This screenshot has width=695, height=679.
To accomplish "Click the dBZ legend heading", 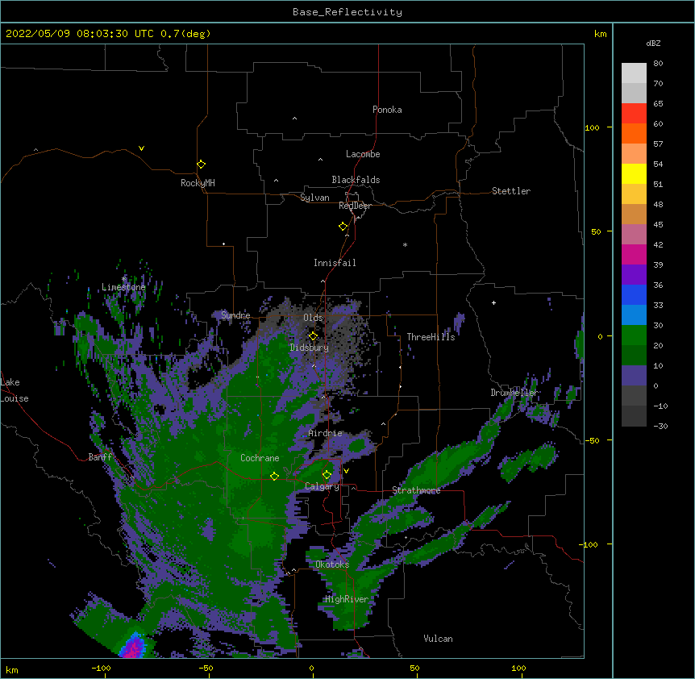I will pos(653,43).
